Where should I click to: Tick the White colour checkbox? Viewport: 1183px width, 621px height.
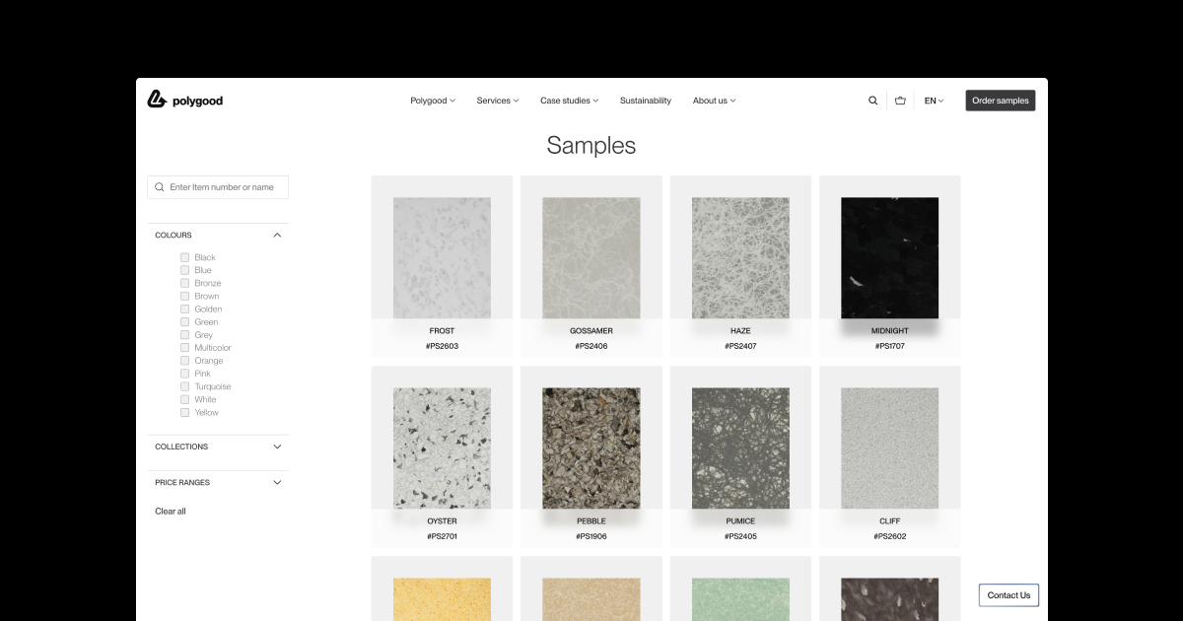tap(184, 399)
